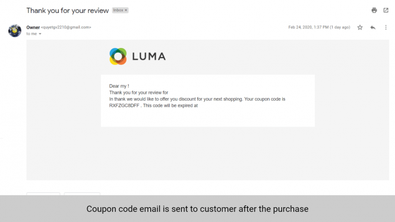Open email in new window icon
The width and height of the screenshot is (395, 222).
pyautogui.click(x=386, y=10)
